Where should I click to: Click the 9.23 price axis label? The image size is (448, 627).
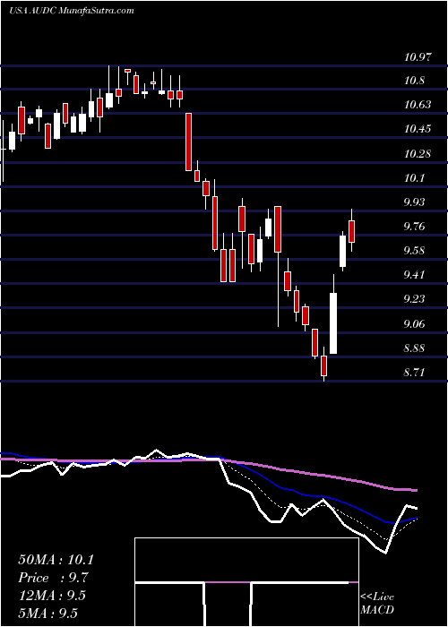[x=416, y=299]
